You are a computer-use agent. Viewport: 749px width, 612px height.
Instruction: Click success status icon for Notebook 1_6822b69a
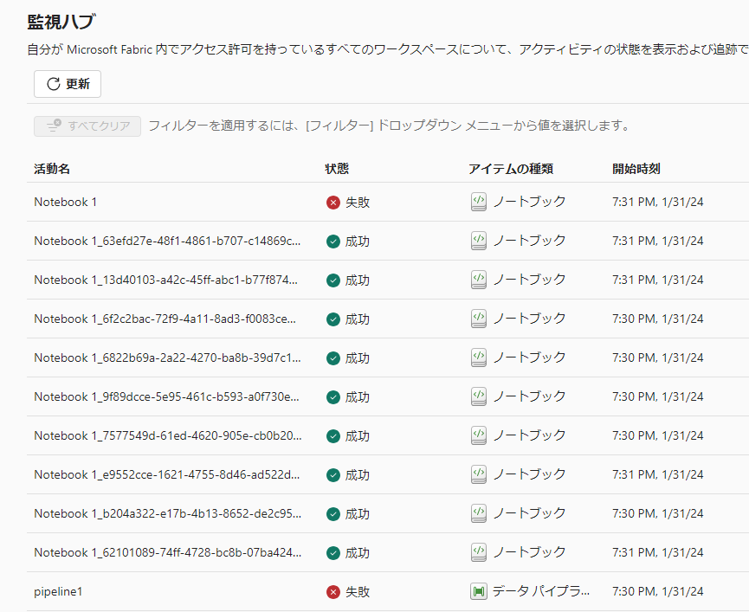pos(333,358)
